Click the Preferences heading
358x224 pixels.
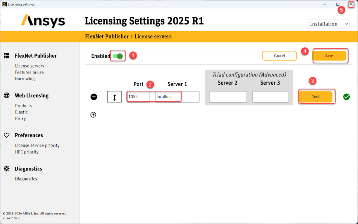point(29,135)
